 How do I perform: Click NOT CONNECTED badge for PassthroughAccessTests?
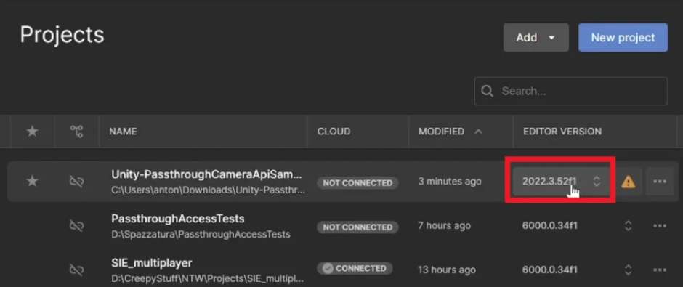tap(357, 227)
